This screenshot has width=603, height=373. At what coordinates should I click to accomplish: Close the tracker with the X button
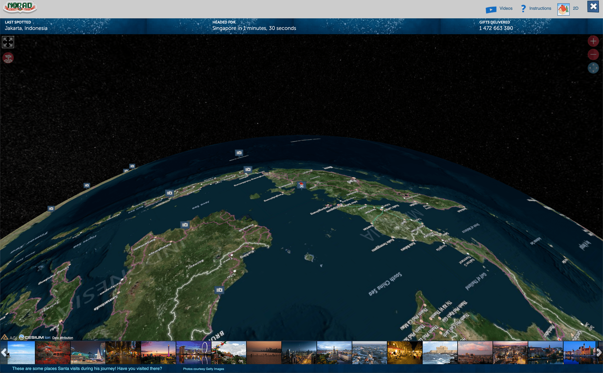click(593, 6)
